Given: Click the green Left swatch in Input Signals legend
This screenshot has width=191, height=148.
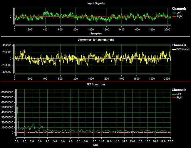Looking at the screenshot, I should [174, 13].
